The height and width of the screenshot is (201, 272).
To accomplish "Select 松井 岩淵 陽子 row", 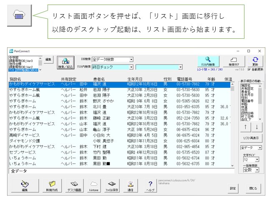I will (x=119, y=89).
